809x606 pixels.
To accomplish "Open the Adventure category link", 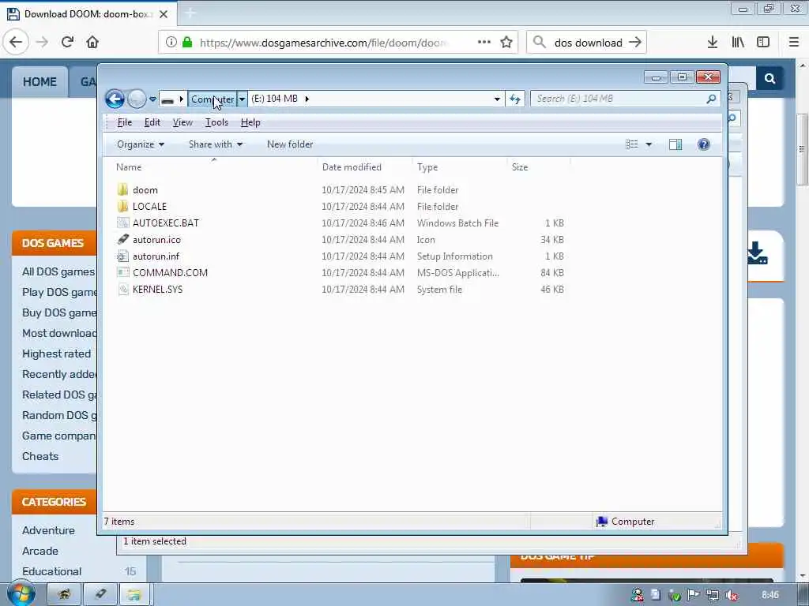I will tap(48, 530).
